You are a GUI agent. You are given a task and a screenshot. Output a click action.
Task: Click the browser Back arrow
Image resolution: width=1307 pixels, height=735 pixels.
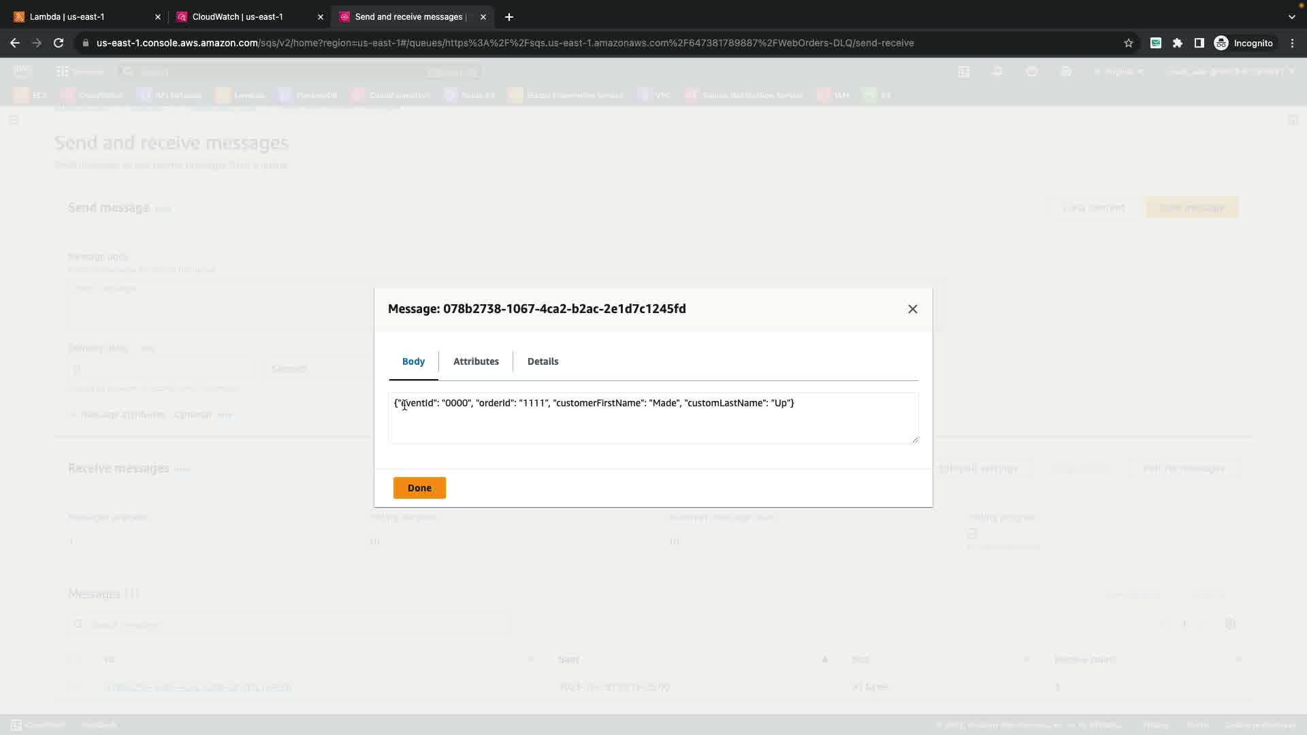(x=15, y=43)
